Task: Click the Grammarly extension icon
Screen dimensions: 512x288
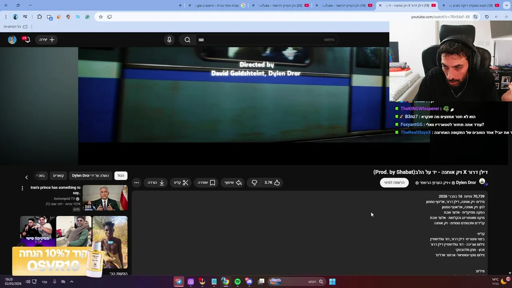Action: pos(87,17)
